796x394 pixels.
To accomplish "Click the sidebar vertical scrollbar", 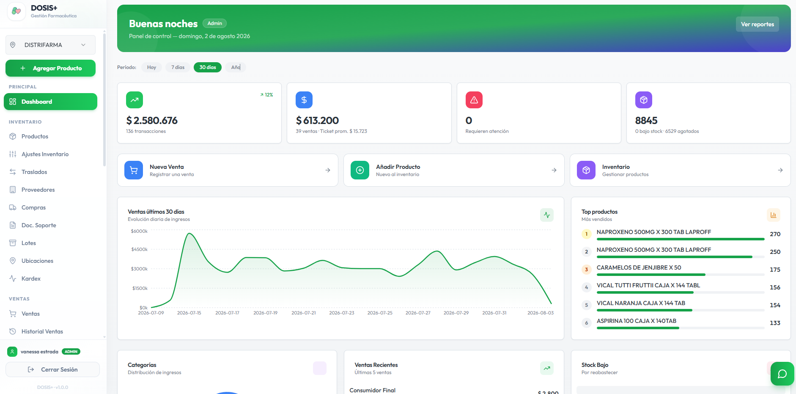I will [104, 100].
